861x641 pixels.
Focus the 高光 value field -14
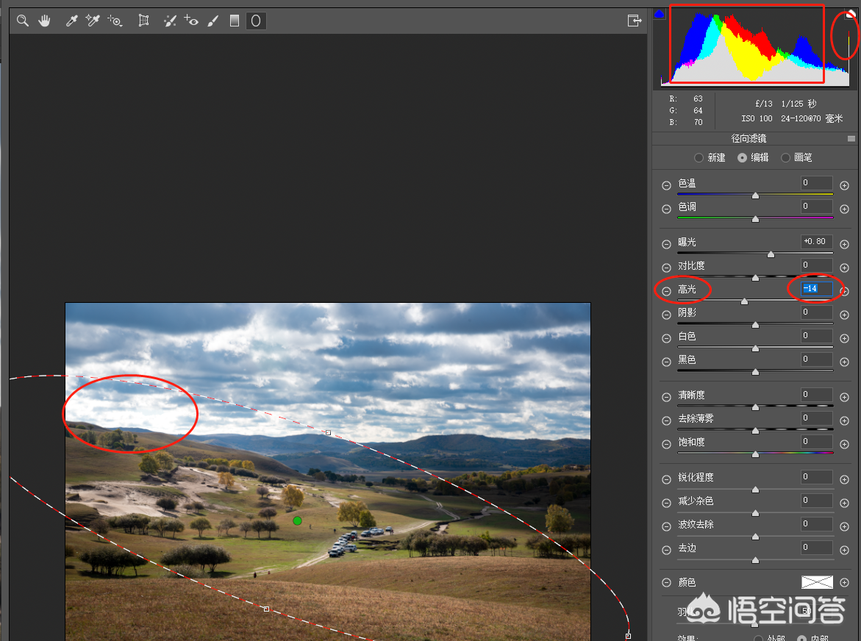coord(817,289)
